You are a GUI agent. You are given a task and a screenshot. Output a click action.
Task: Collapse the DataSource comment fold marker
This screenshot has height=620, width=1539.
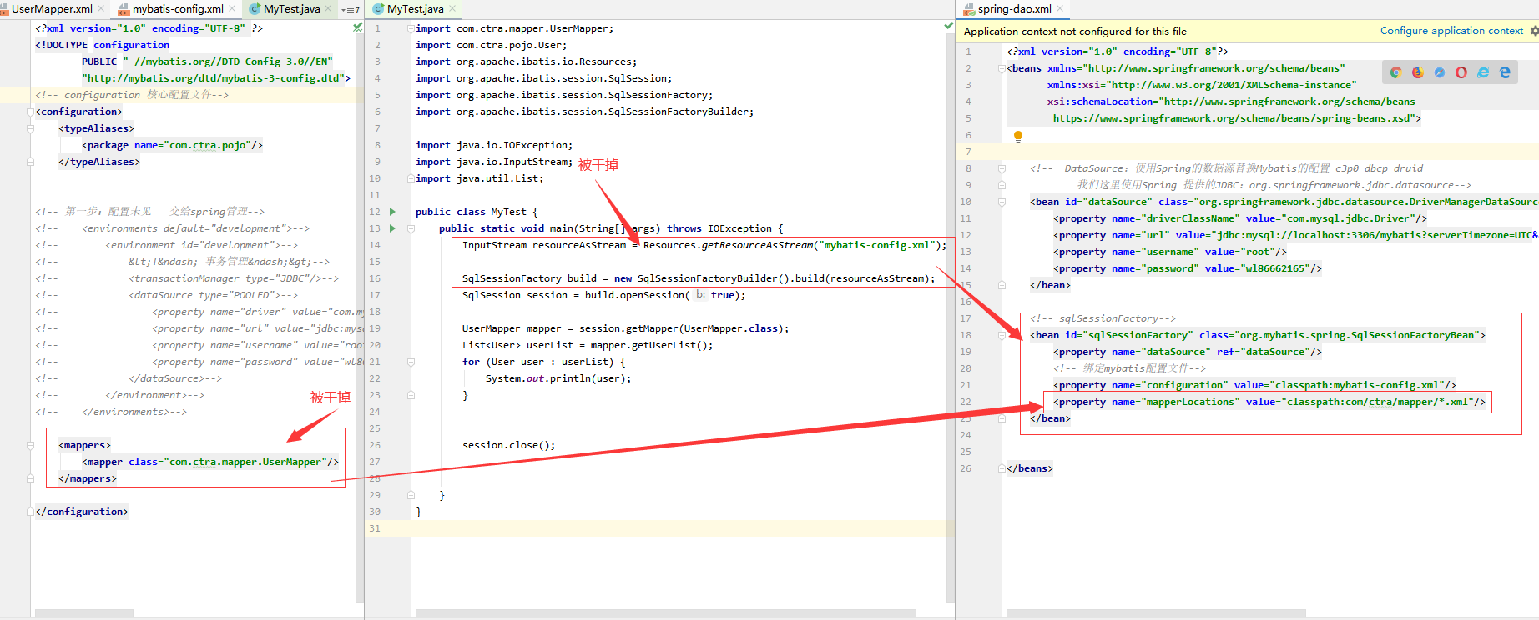(x=1002, y=168)
